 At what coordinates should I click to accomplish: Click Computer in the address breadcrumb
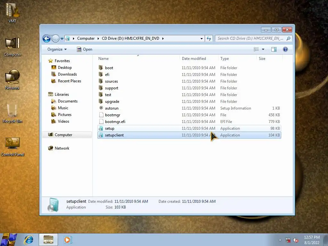point(86,38)
